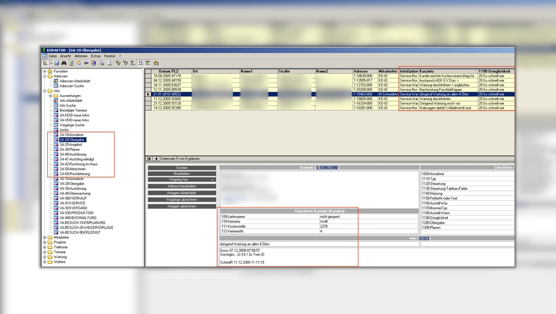Click the save disk toolbar icon
The height and width of the screenshot is (314, 556).
pos(57,63)
